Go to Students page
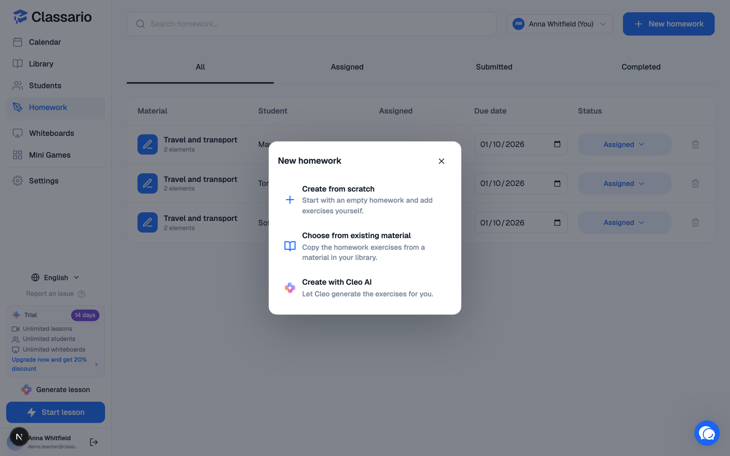Viewport: 730px width, 456px height. (x=55, y=86)
